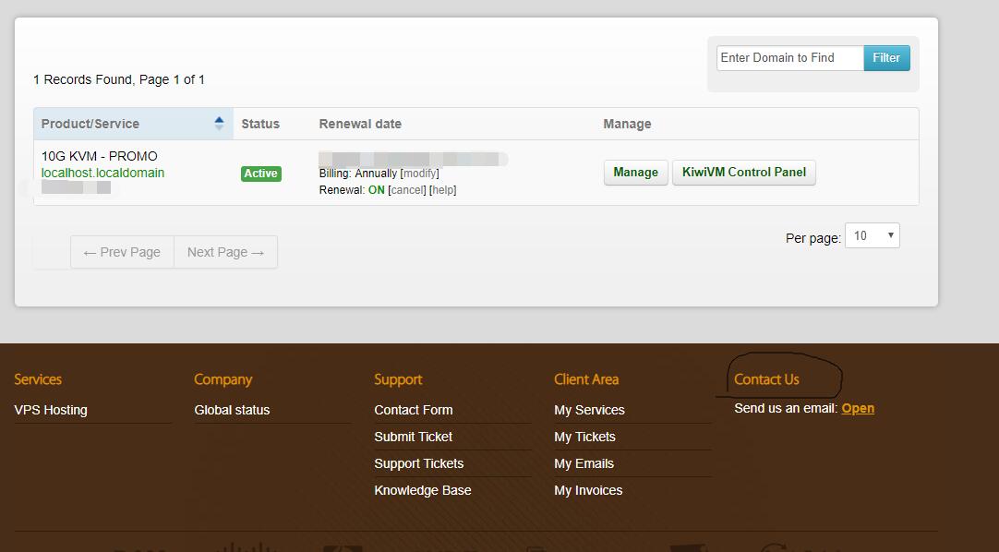The image size is (999, 552).
Task: Select Submit Ticket in footer
Action: click(413, 437)
